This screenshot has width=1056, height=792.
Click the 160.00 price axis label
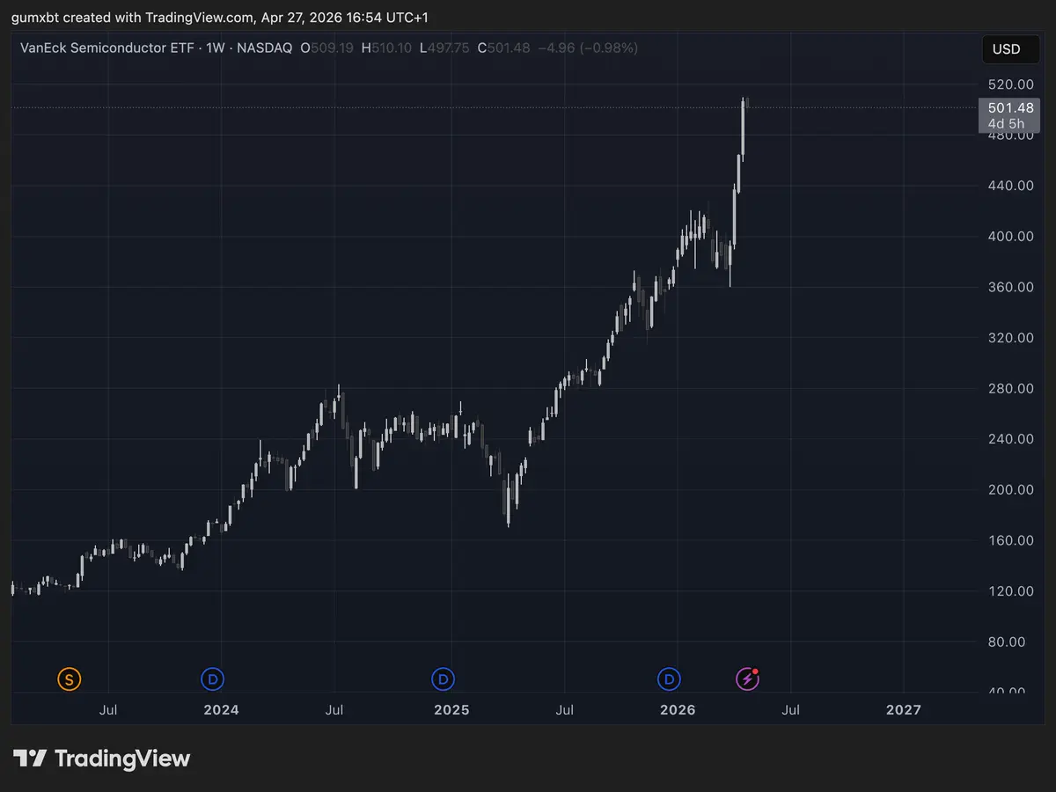1011,539
